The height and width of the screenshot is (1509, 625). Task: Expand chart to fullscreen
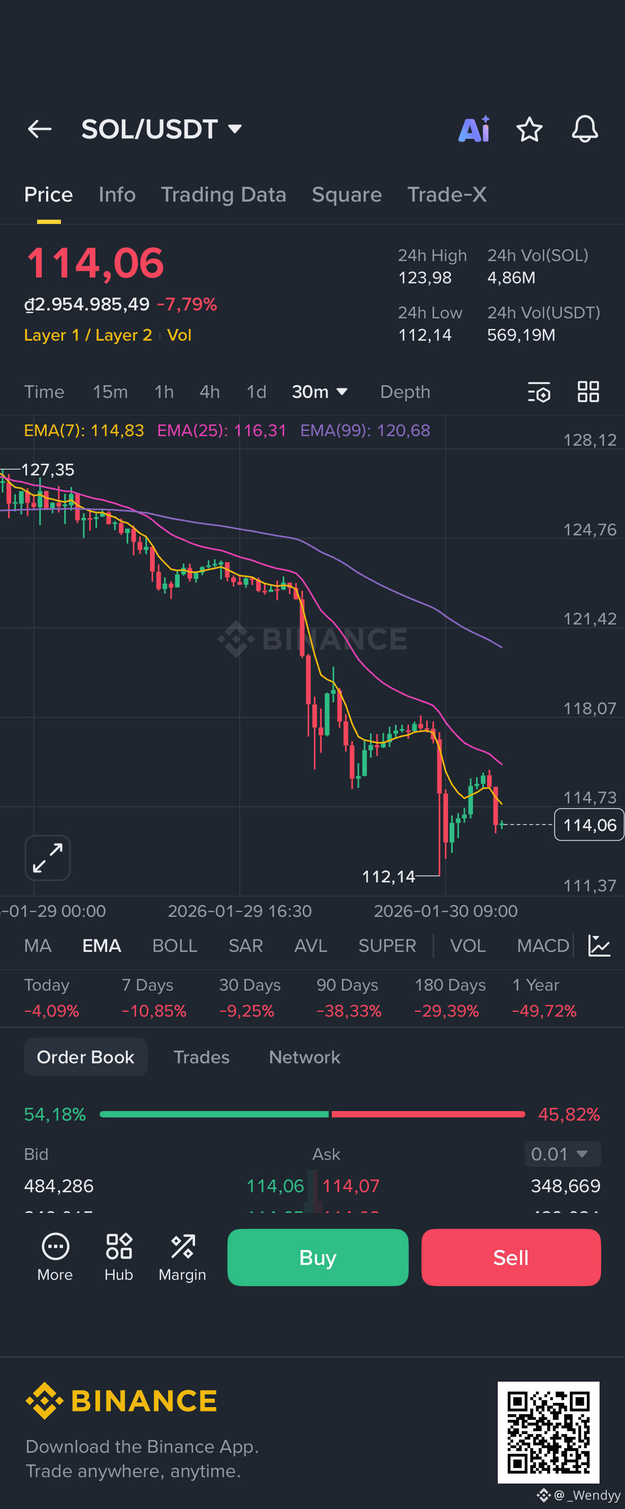point(47,857)
